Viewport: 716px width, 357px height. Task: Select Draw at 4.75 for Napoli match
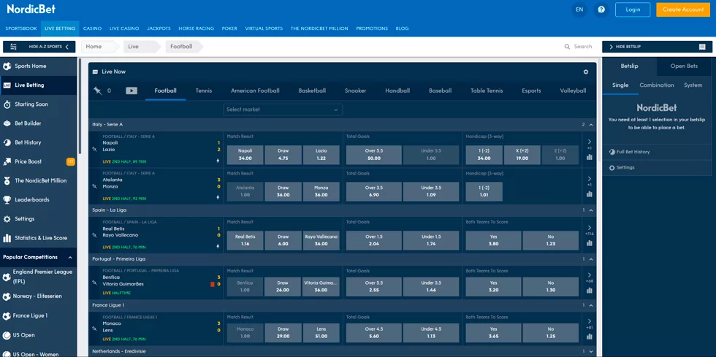[x=283, y=155]
